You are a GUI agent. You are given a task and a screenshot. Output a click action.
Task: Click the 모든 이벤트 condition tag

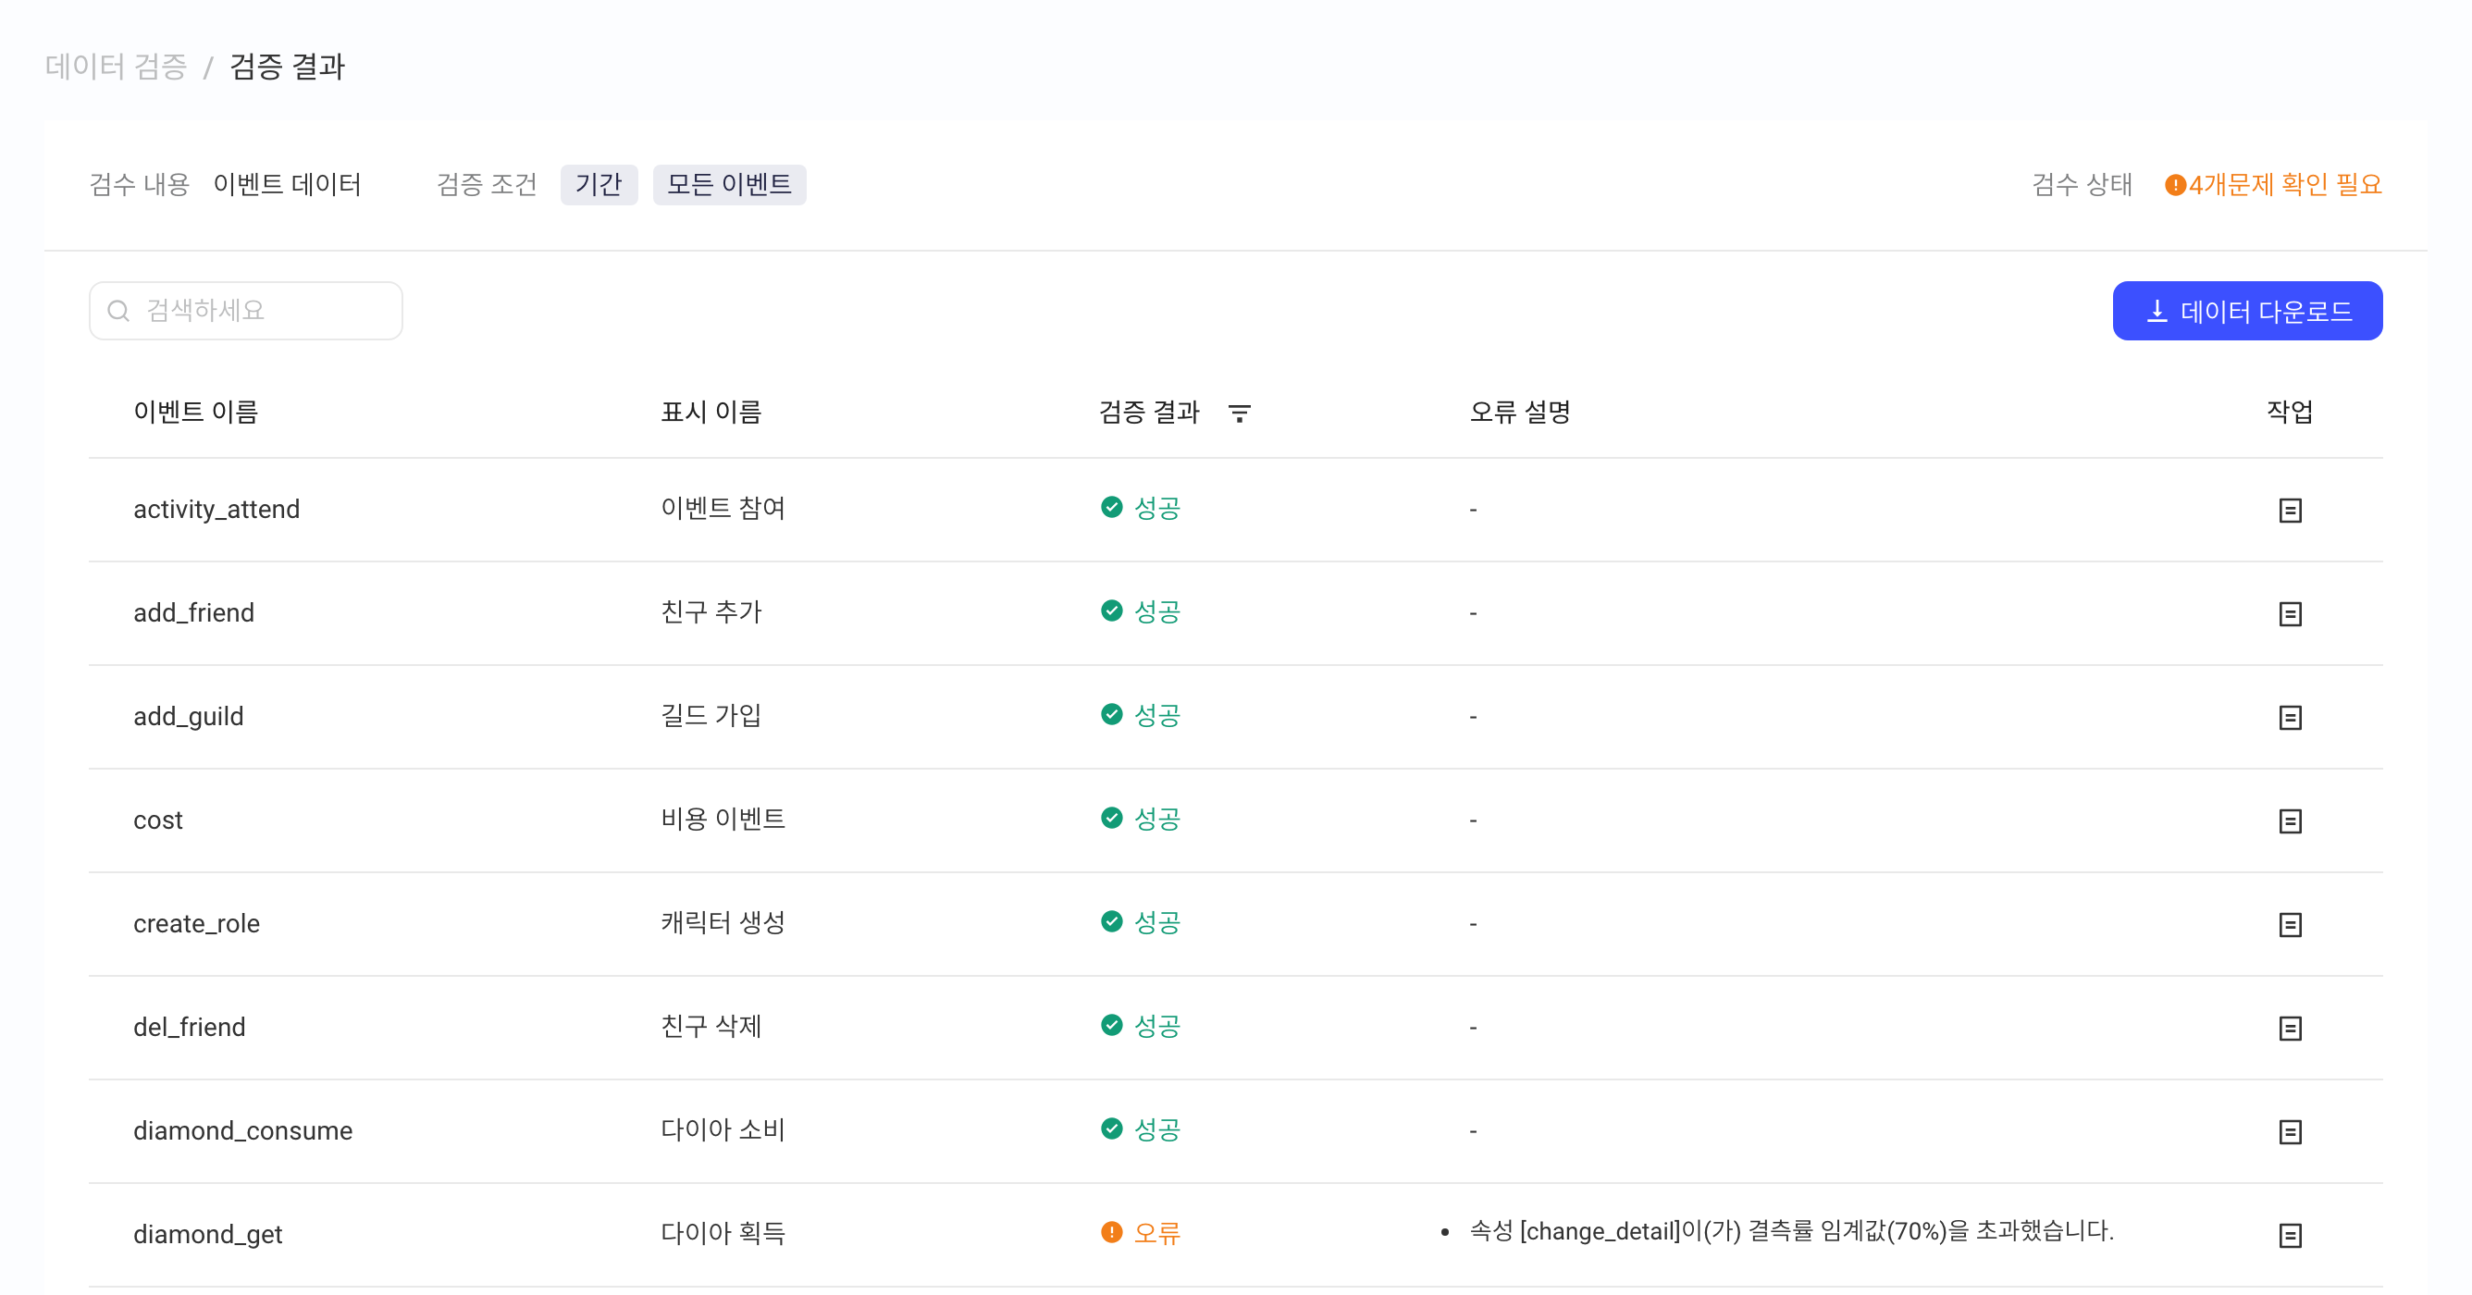[x=729, y=184]
